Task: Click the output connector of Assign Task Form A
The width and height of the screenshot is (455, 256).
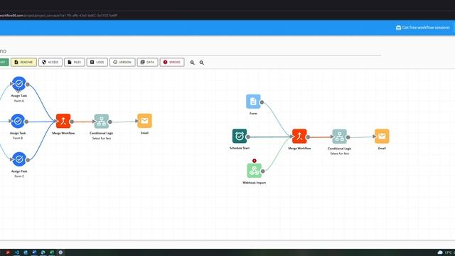Action: (x=28, y=85)
